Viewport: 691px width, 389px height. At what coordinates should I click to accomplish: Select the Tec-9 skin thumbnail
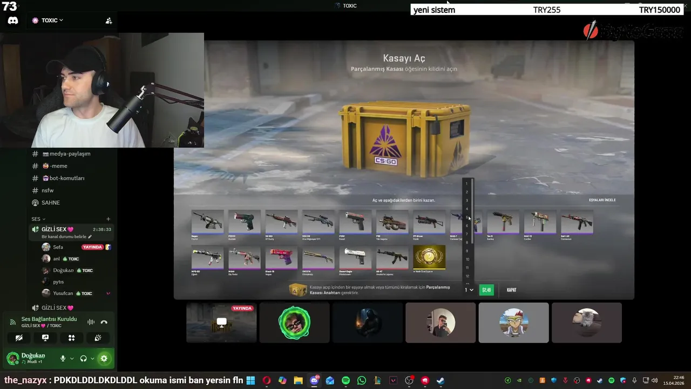503,222
